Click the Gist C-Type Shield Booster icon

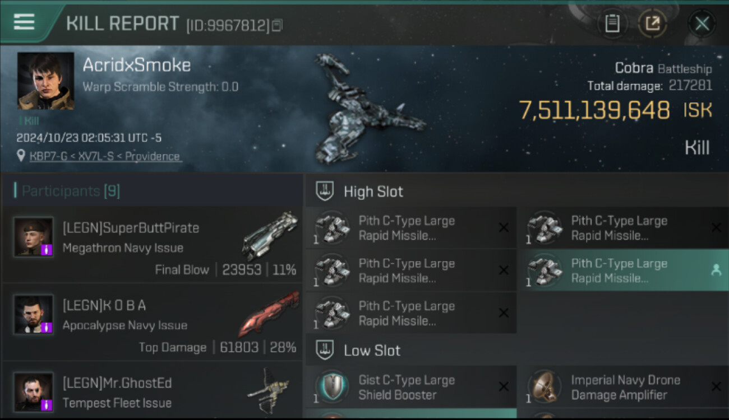pyautogui.click(x=332, y=386)
